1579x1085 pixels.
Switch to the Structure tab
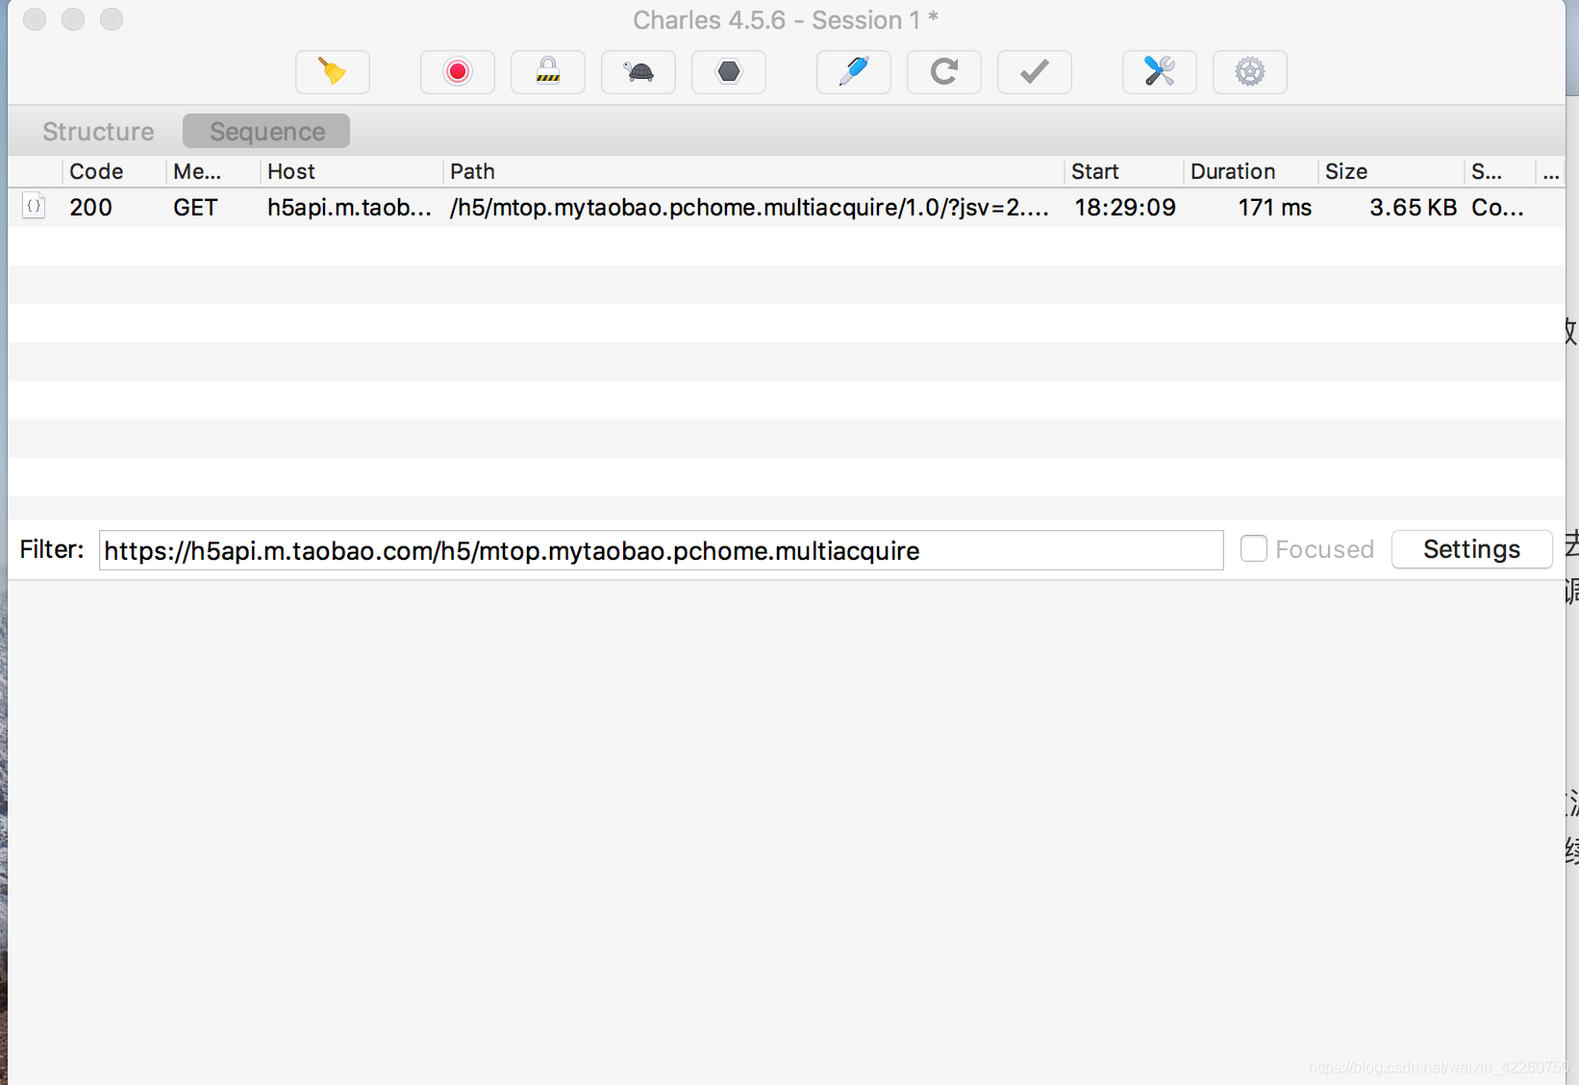pos(98,131)
